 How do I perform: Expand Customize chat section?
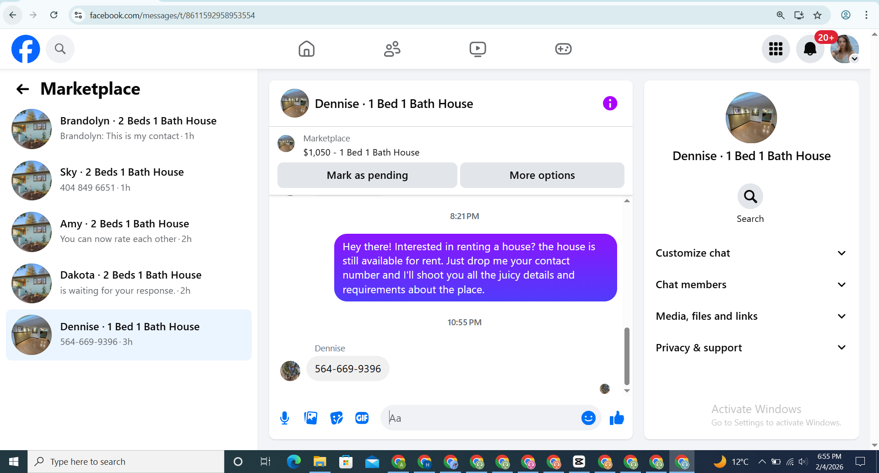(751, 253)
